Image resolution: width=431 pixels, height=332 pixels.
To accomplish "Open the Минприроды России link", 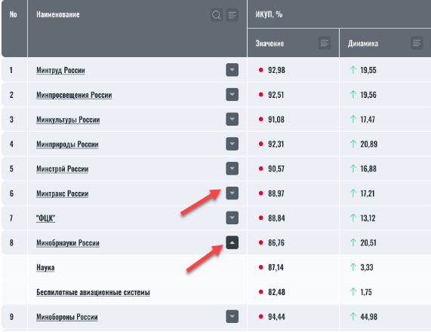I will click(67, 145).
